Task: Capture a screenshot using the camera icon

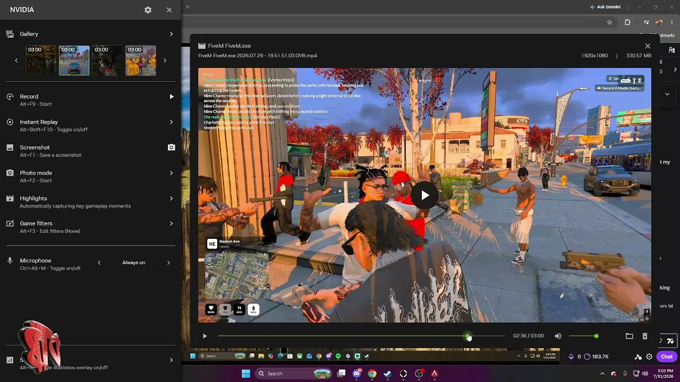Action: [171, 147]
